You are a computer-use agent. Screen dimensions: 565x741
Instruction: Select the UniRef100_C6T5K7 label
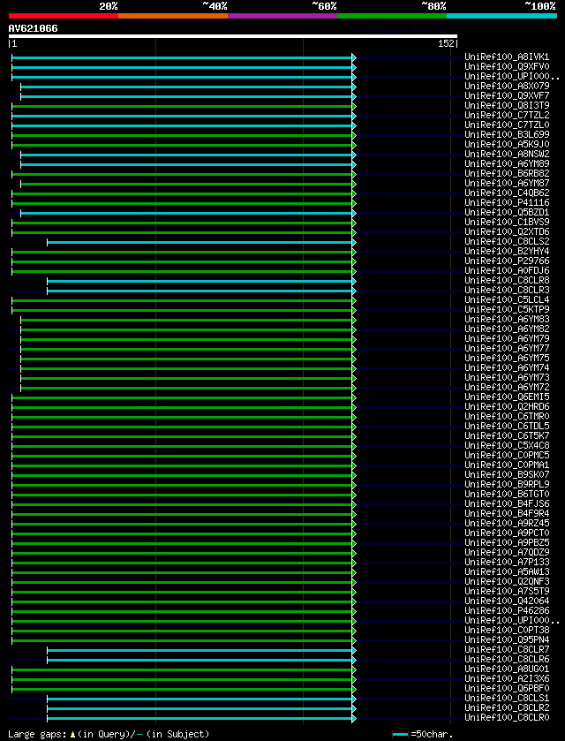tap(508, 435)
